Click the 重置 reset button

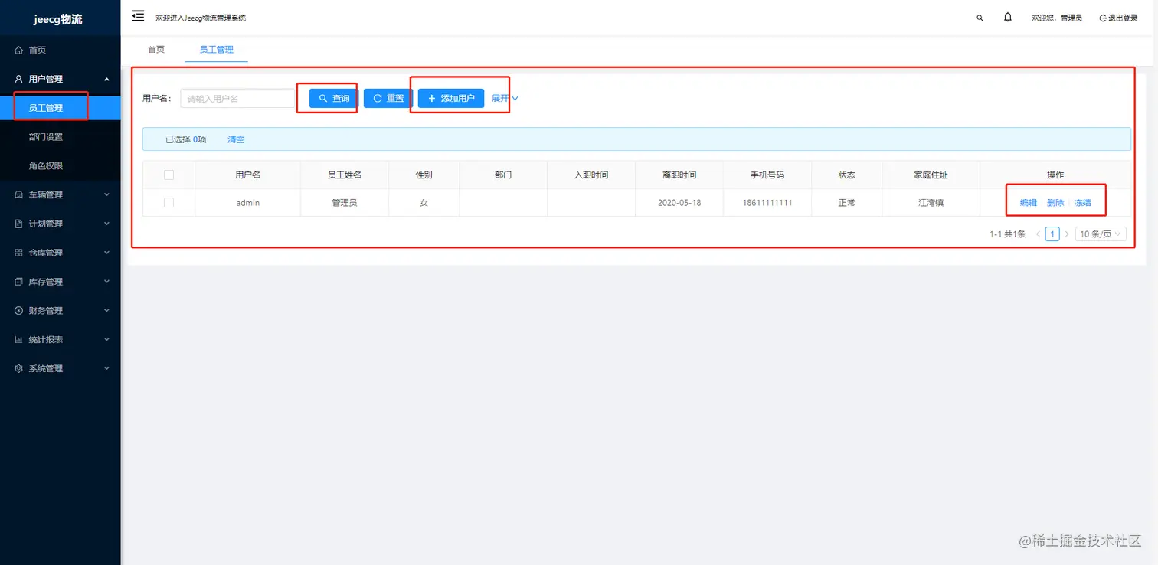coord(388,98)
